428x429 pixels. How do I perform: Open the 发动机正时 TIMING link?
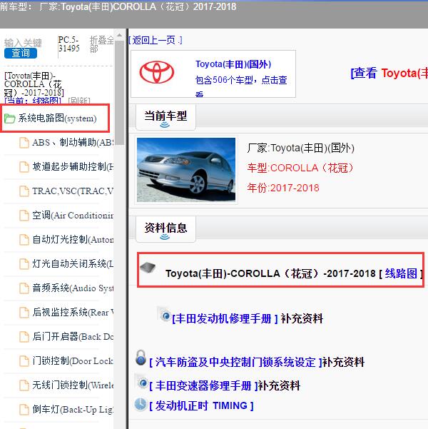coord(202,405)
